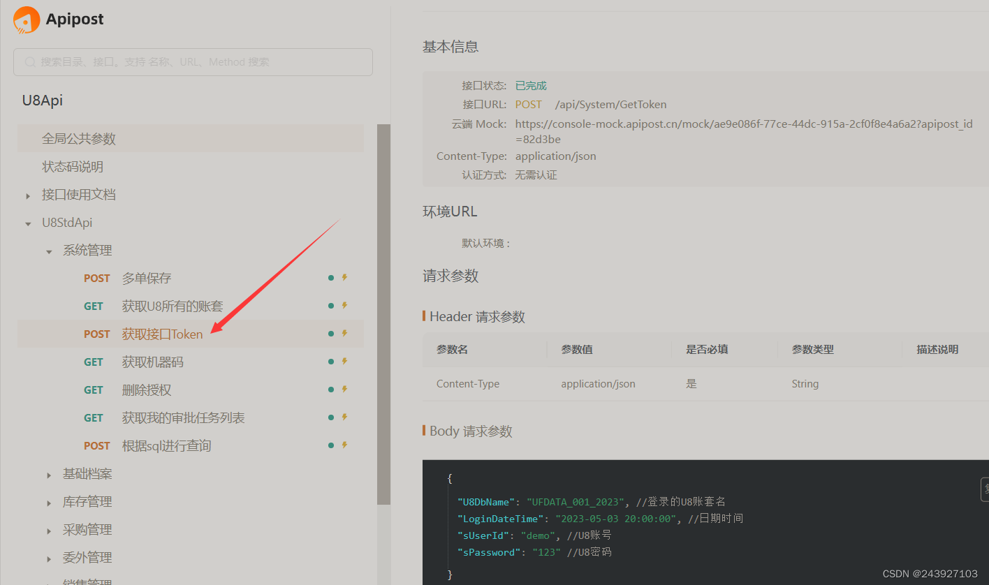Expand the 委外管理 folder arrow
Viewport: 989px width, 585px height.
49,559
